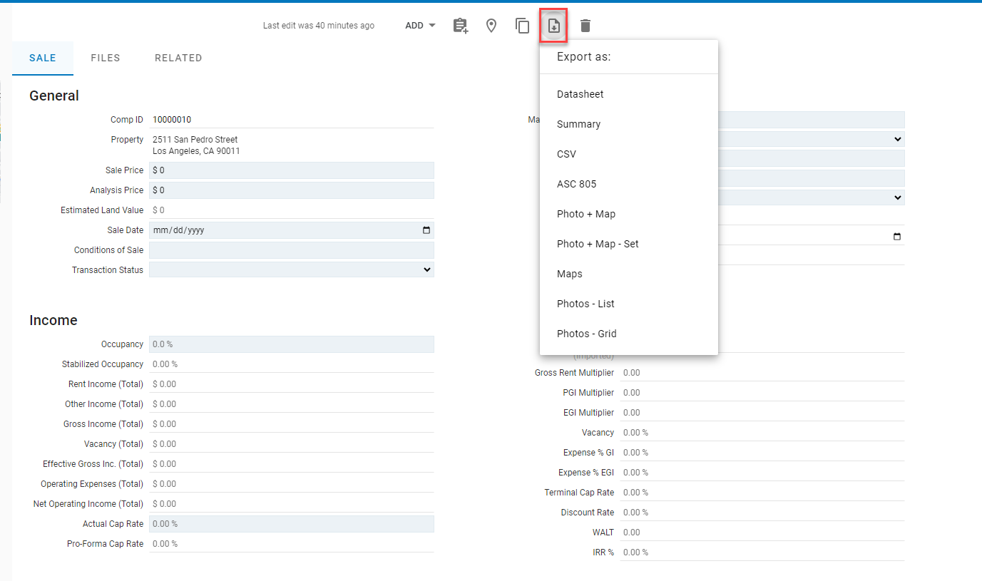Click the Comp ID value 10000010
982x581 pixels.
pos(172,120)
